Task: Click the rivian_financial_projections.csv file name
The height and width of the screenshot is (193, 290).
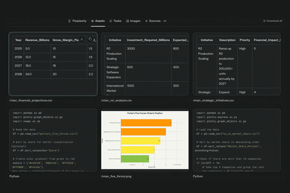Action: 31,100
